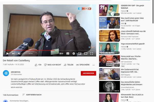This screenshot has width=154, height=102.
Task: Unmute the video sound
Action: [19, 54]
